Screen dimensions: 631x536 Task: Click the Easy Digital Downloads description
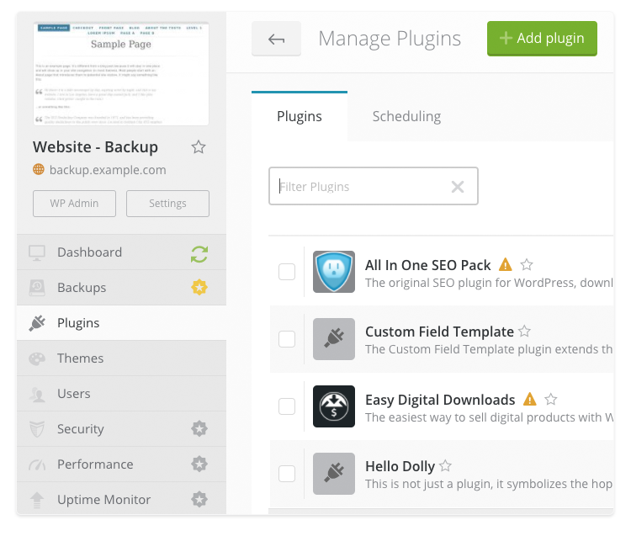489,417
